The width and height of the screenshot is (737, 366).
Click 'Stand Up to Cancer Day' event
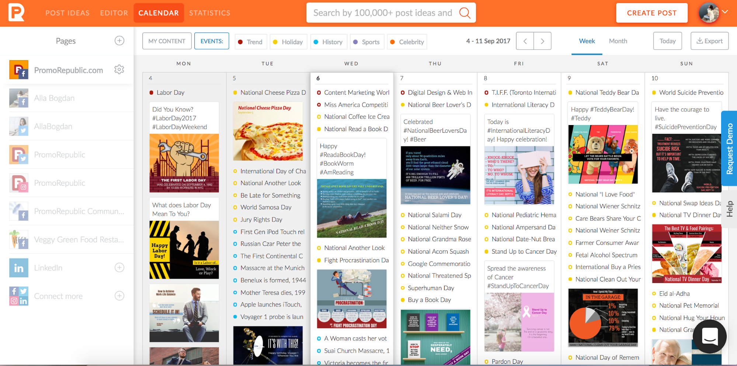pyautogui.click(x=524, y=252)
